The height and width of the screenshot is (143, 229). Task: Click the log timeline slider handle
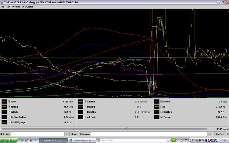(127, 129)
